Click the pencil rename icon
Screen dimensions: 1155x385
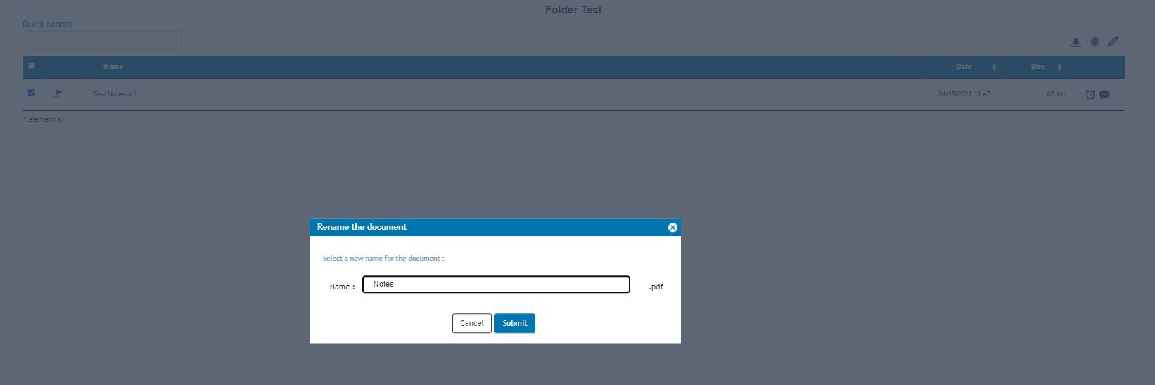(x=1113, y=41)
